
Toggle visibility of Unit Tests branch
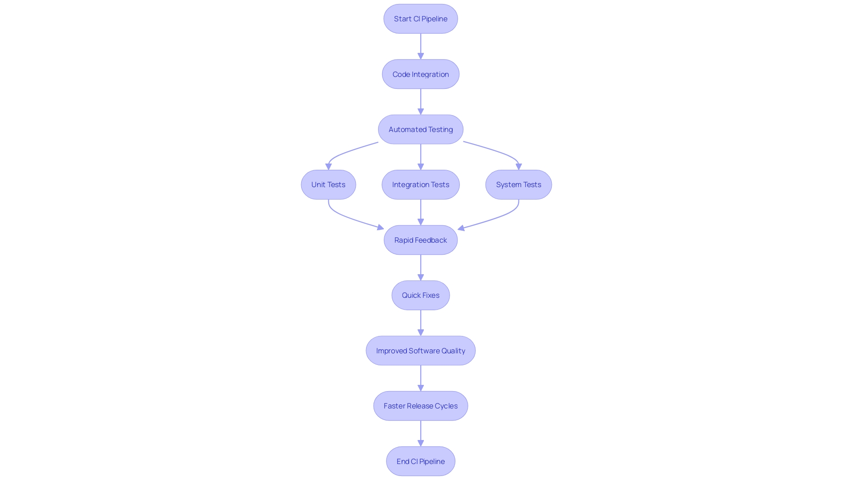tap(328, 184)
